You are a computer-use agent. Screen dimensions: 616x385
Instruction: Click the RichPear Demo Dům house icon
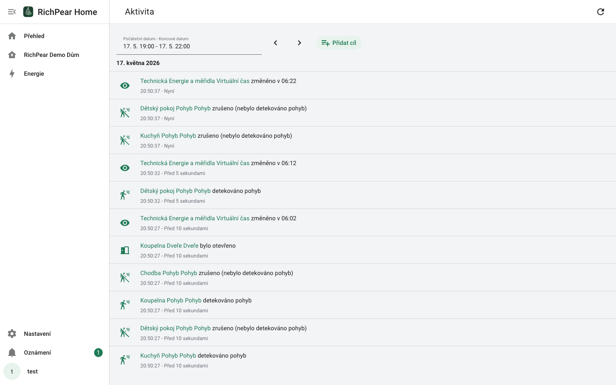click(x=12, y=55)
